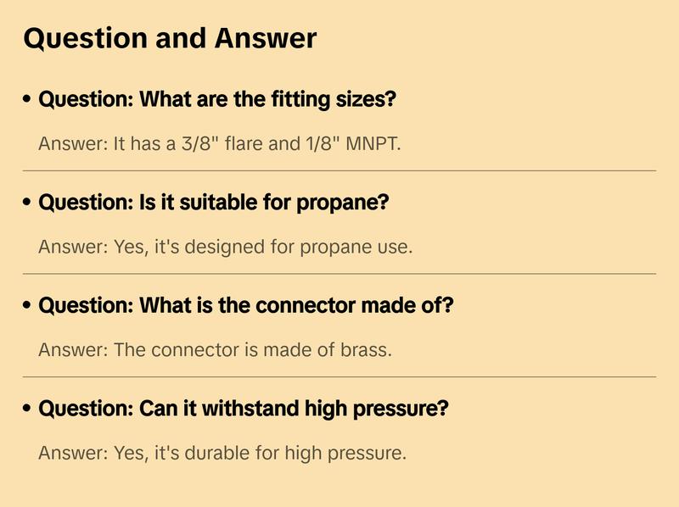679x507 pixels.
Task: Select the connector material question
Action: (x=246, y=305)
